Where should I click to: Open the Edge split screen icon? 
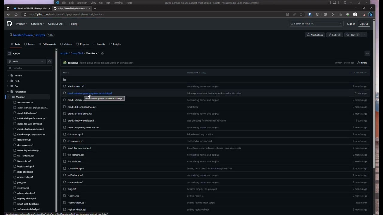point(325,14)
